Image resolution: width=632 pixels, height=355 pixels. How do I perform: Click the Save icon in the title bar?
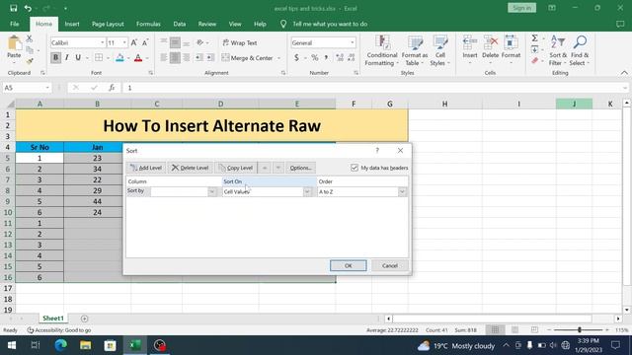click(13, 8)
